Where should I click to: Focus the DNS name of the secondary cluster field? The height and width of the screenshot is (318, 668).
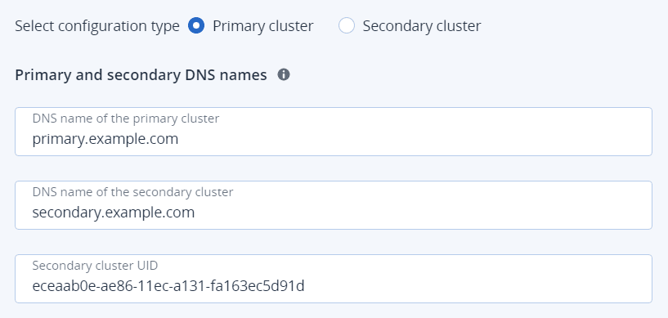click(x=334, y=205)
